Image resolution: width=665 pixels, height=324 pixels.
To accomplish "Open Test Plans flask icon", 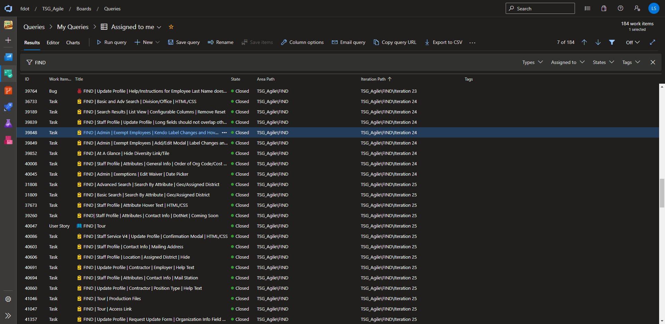I will click(x=8, y=123).
